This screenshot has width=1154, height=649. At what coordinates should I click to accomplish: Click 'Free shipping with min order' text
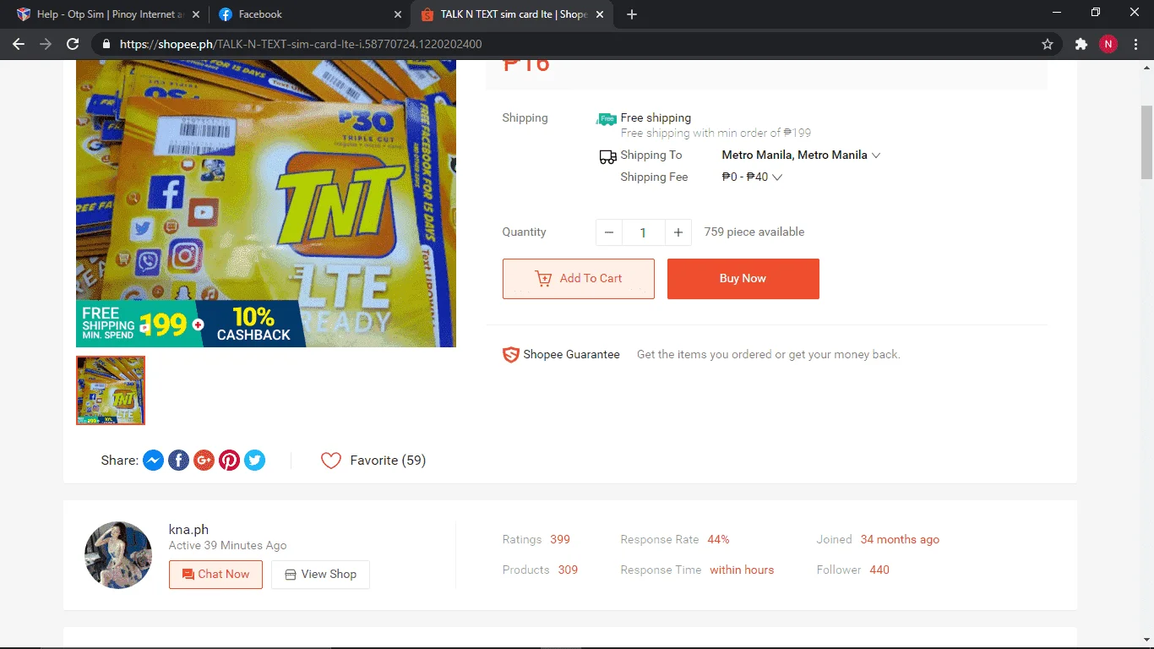tap(716, 134)
